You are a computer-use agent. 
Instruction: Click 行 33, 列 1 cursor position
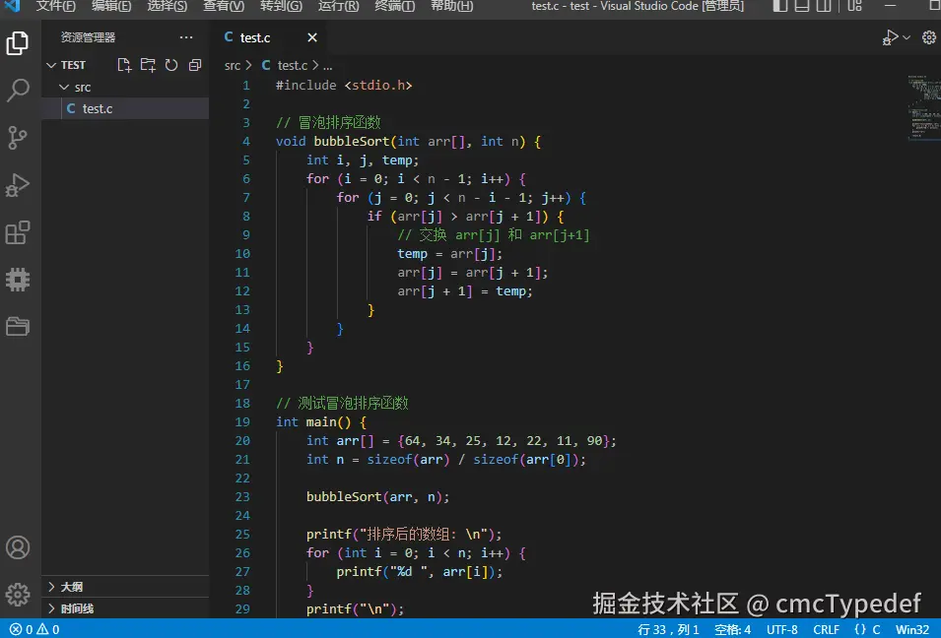(x=668, y=629)
